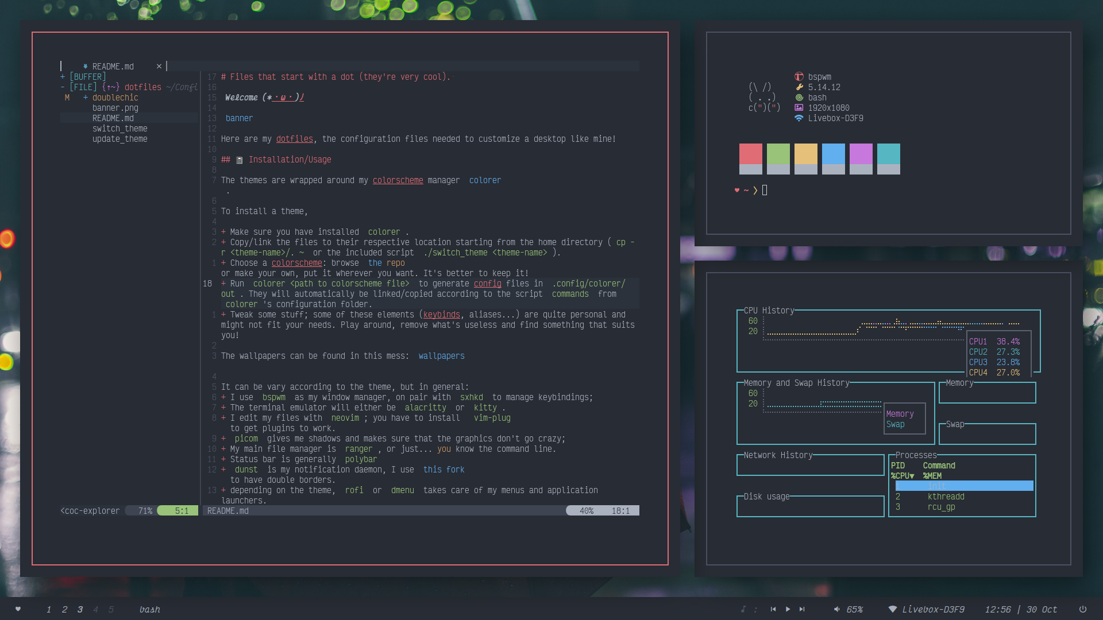Click the volume speaker icon
This screenshot has height=620, width=1103.
(837, 609)
